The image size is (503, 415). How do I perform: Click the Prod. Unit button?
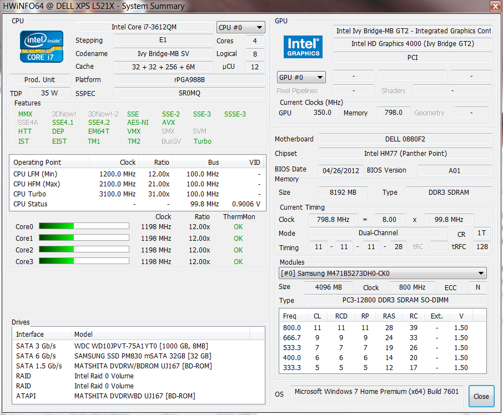tap(40, 79)
